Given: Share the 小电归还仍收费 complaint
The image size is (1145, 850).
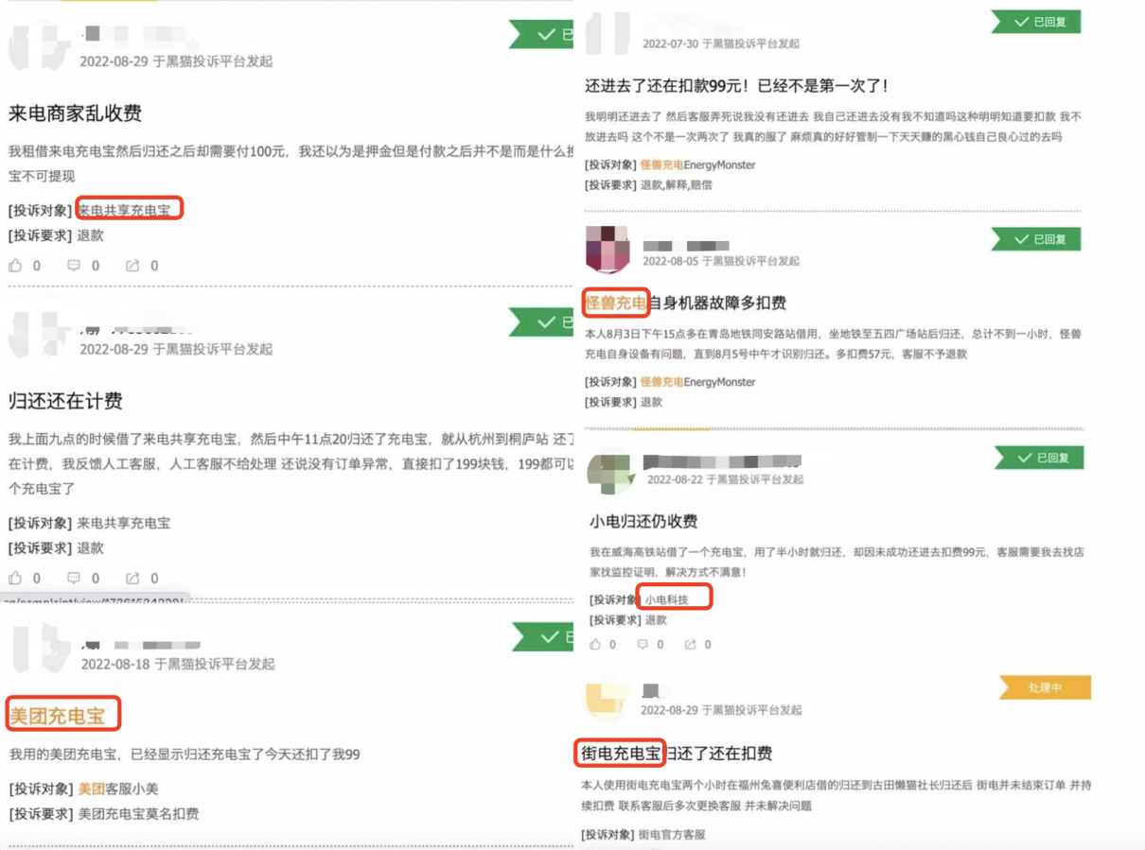Looking at the screenshot, I should pyautogui.click(x=691, y=644).
